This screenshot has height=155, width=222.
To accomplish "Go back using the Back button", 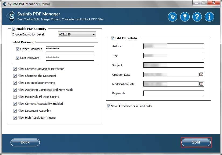I will (x=25, y=142).
